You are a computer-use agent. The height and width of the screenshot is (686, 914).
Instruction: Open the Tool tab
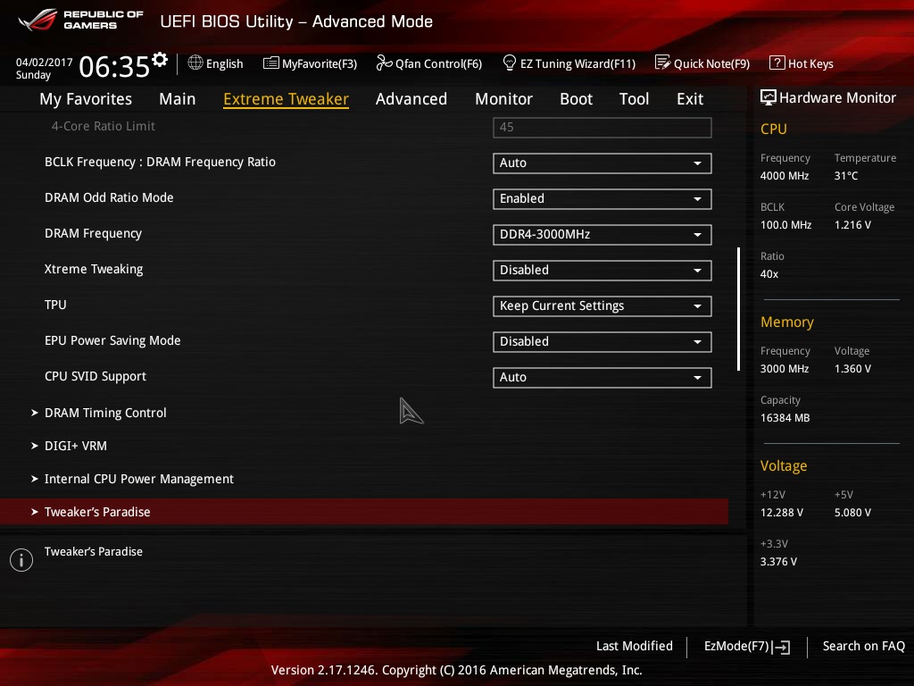pyautogui.click(x=635, y=99)
